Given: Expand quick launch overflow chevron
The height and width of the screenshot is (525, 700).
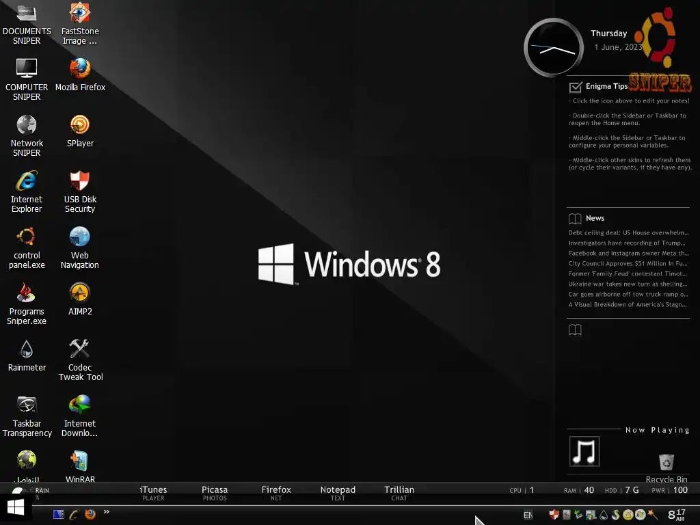Looking at the screenshot, I should 106,511.
